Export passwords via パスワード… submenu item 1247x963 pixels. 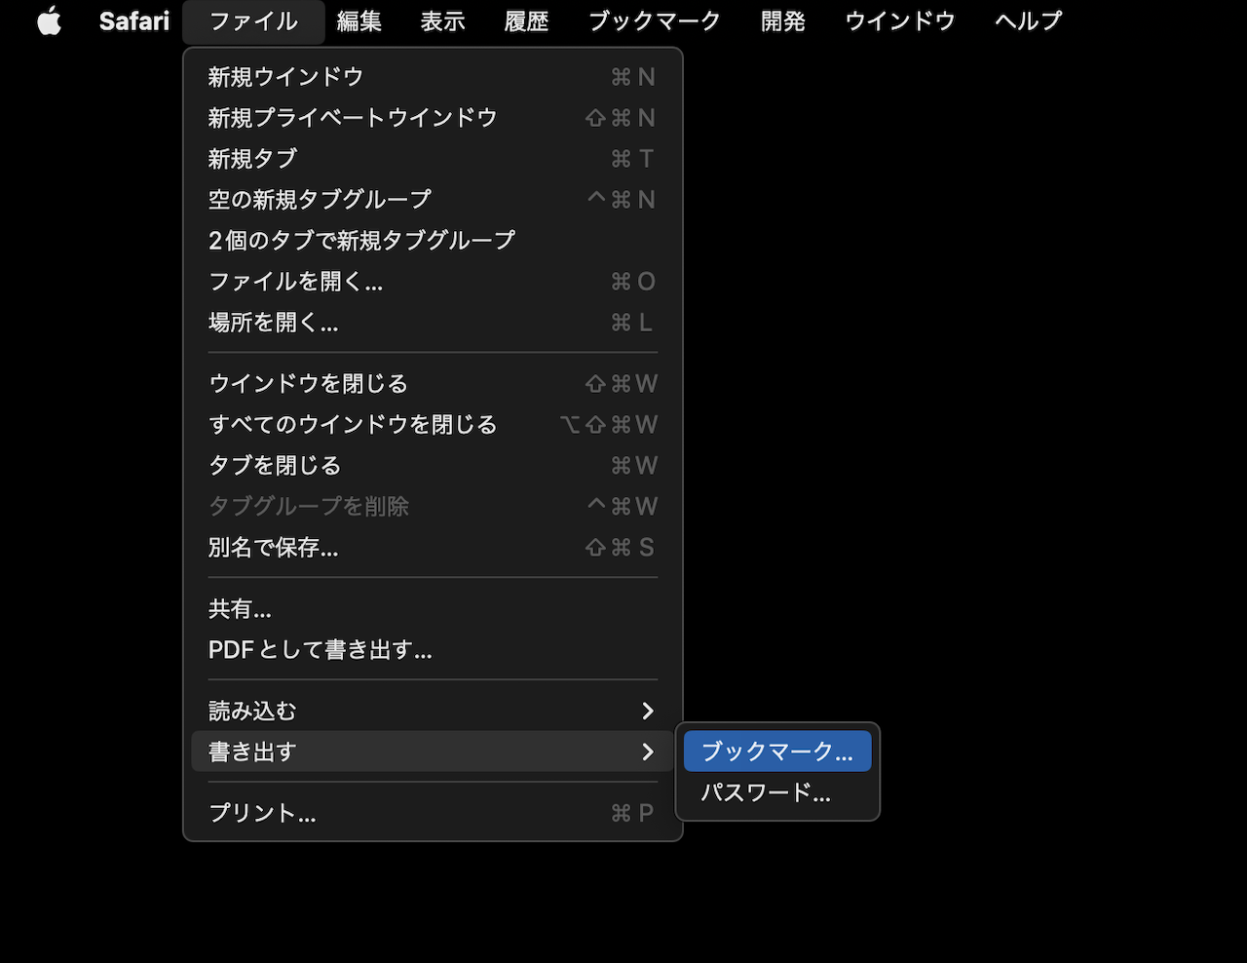[x=777, y=792]
